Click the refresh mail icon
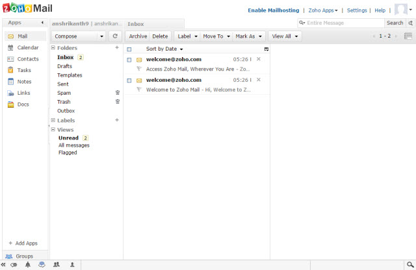The width and height of the screenshot is (416, 270). pos(115,36)
